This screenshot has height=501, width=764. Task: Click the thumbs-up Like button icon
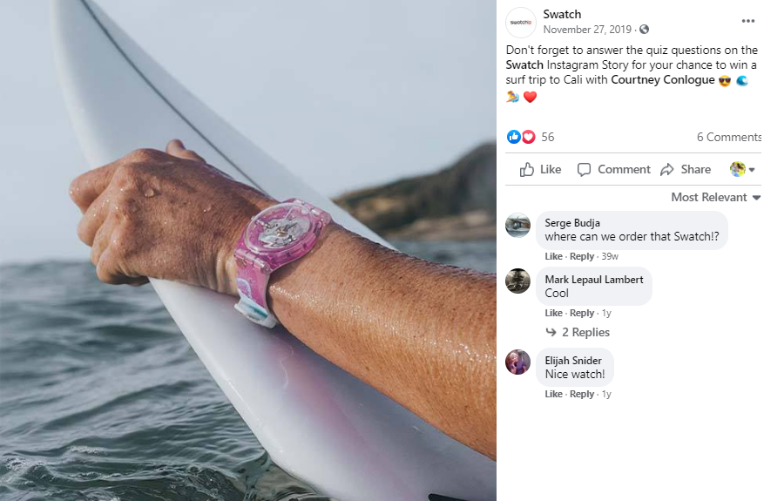(x=527, y=170)
